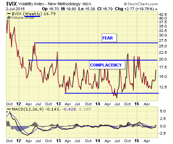Viewport: 173px width, 144px height.
Task: Click the blue horizontal line at 20.0
Action: coord(93,60)
